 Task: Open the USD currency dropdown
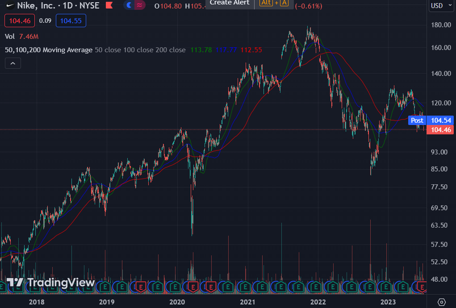(441, 5)
